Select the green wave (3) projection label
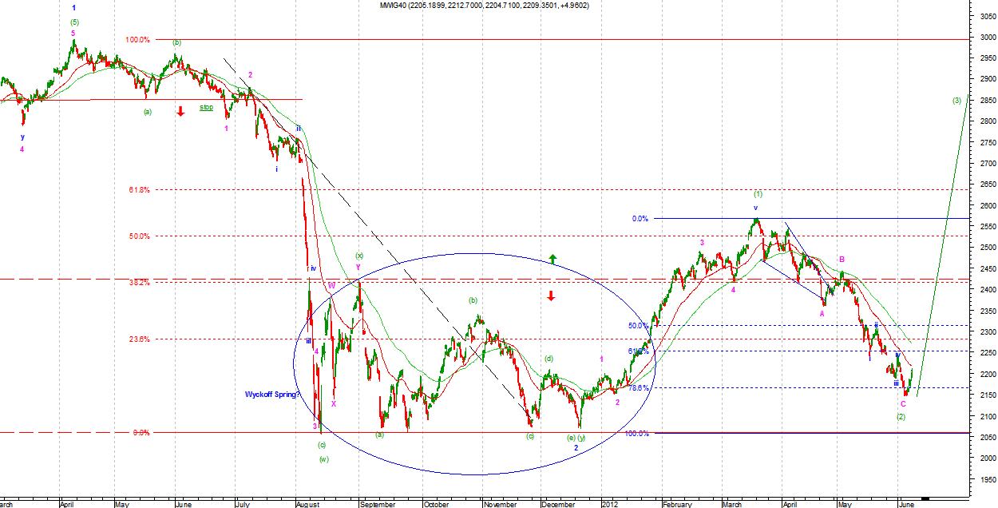Screen dimensions: 998x508 (956, 101)
